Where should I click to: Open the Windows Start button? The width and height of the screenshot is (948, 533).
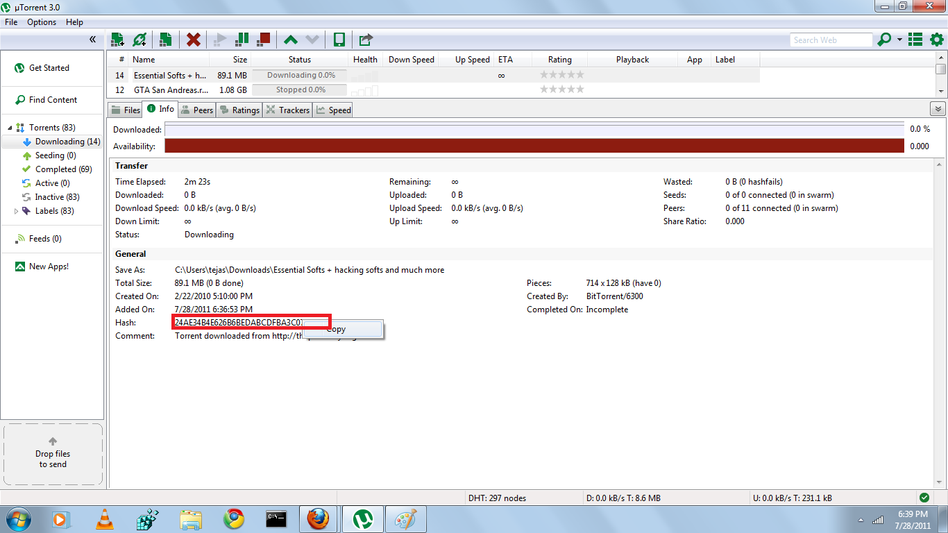(18, 518)
